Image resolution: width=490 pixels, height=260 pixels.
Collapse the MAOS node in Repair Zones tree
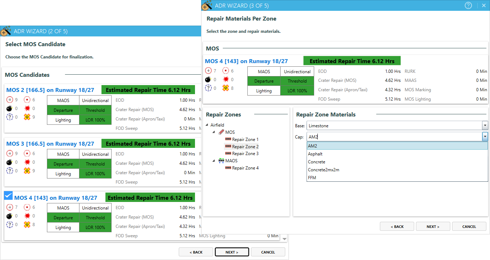[214, 161]
